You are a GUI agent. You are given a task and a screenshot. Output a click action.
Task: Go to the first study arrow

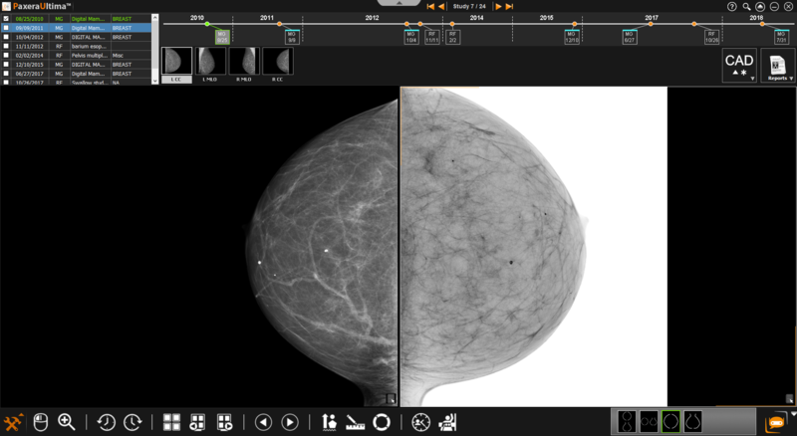coord(429,6)
